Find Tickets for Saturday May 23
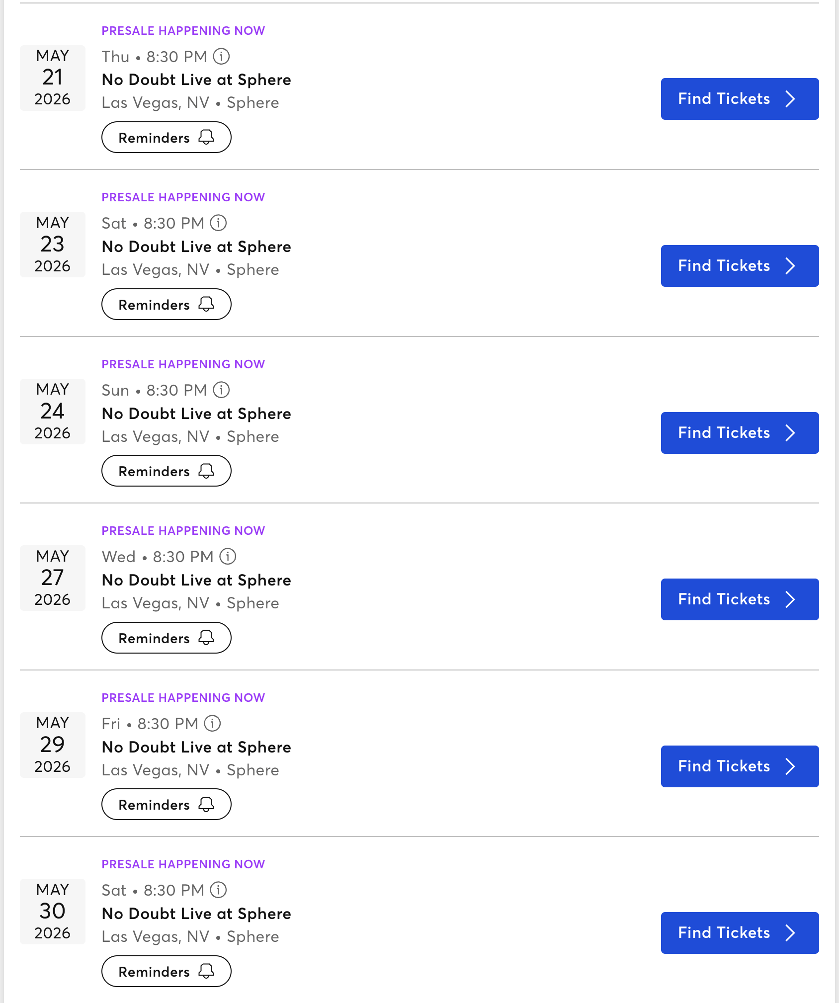Image resolution: width=839 pixels, height=1003 pixels. (x=739, y=266)
